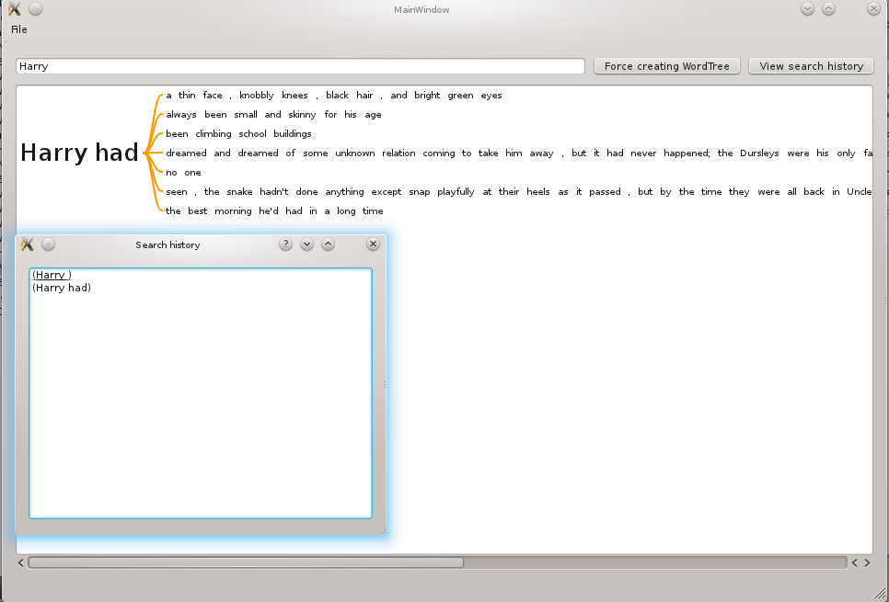Click the down-arrow icon in Search history title bar
This screenshot has width=889, height=602.
click(x=306, y=244)
